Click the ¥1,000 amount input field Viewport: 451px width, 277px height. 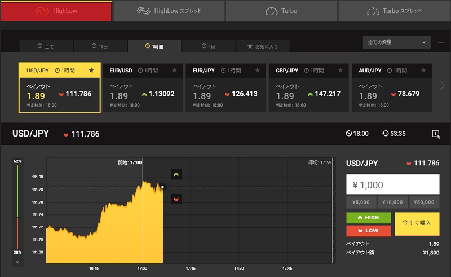coord(392,184)
